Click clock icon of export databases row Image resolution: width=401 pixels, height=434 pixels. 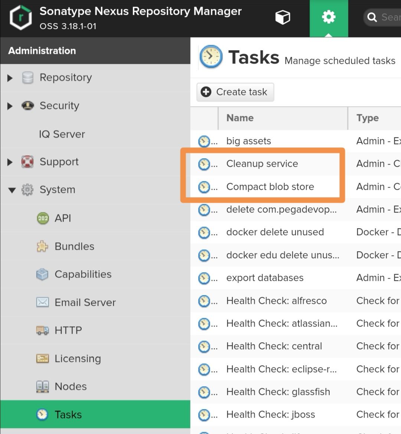tap(204, 278)
